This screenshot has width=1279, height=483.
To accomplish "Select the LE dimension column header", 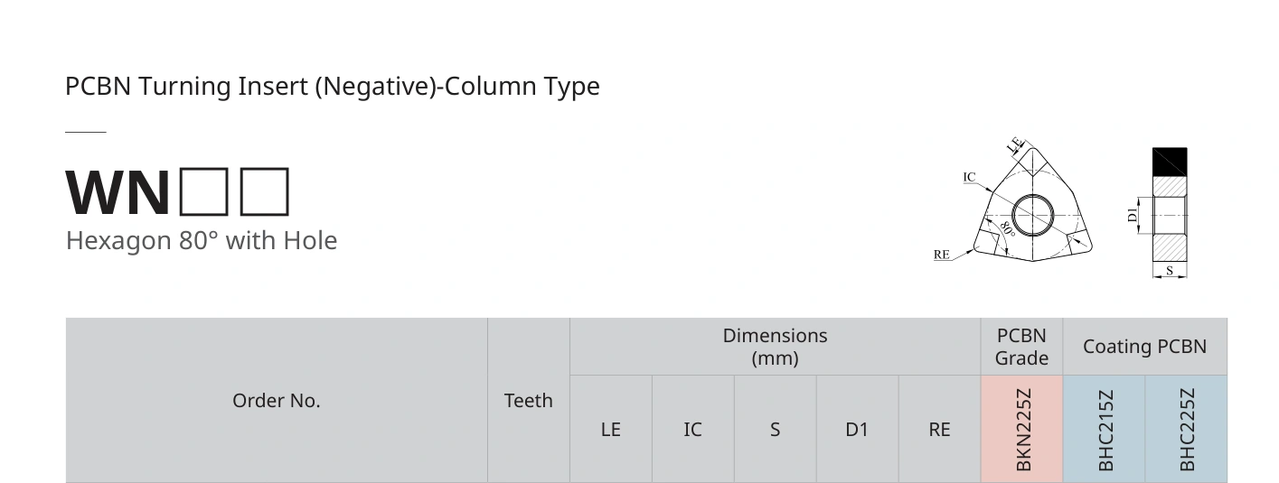I will pyautogui.click(x=611, y=430).
